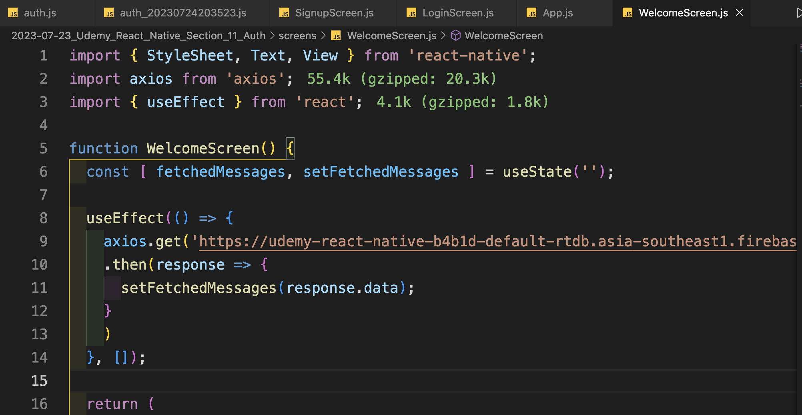Expand chevron after screens in breadcrumb
This screenshot has width=802, height=415.
(323, 36)
